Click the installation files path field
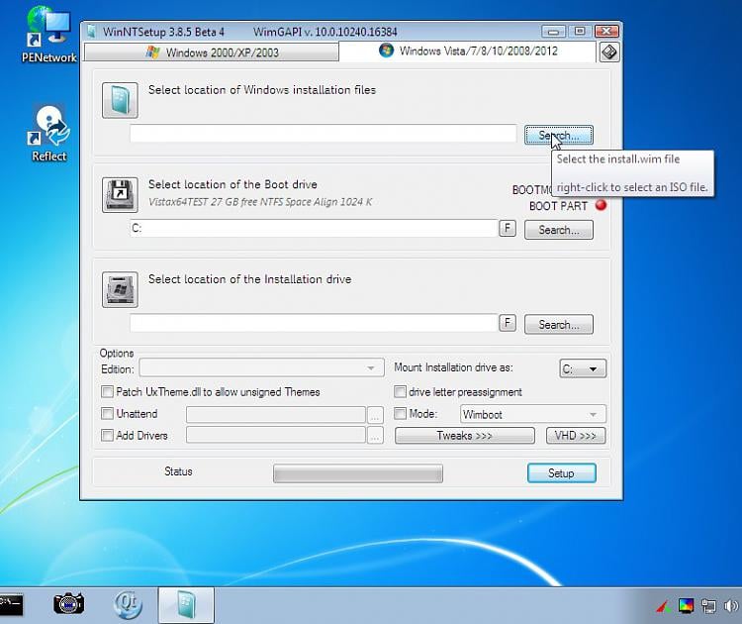742x624 pixels. tap(324, 133)
